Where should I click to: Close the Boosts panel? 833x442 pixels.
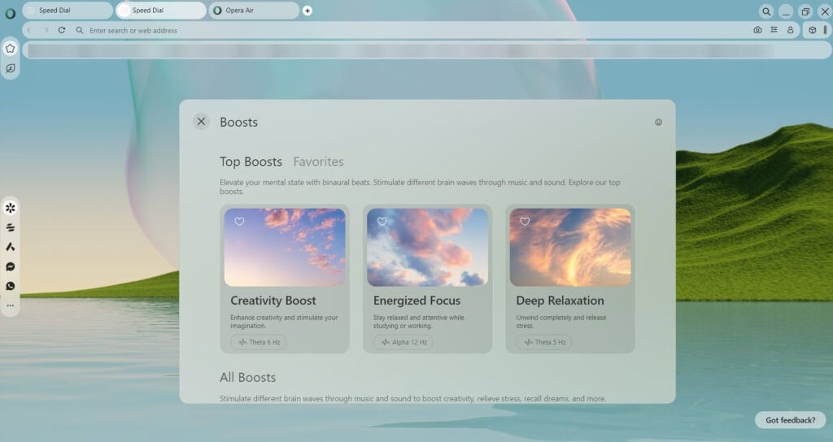click(201, 122)
